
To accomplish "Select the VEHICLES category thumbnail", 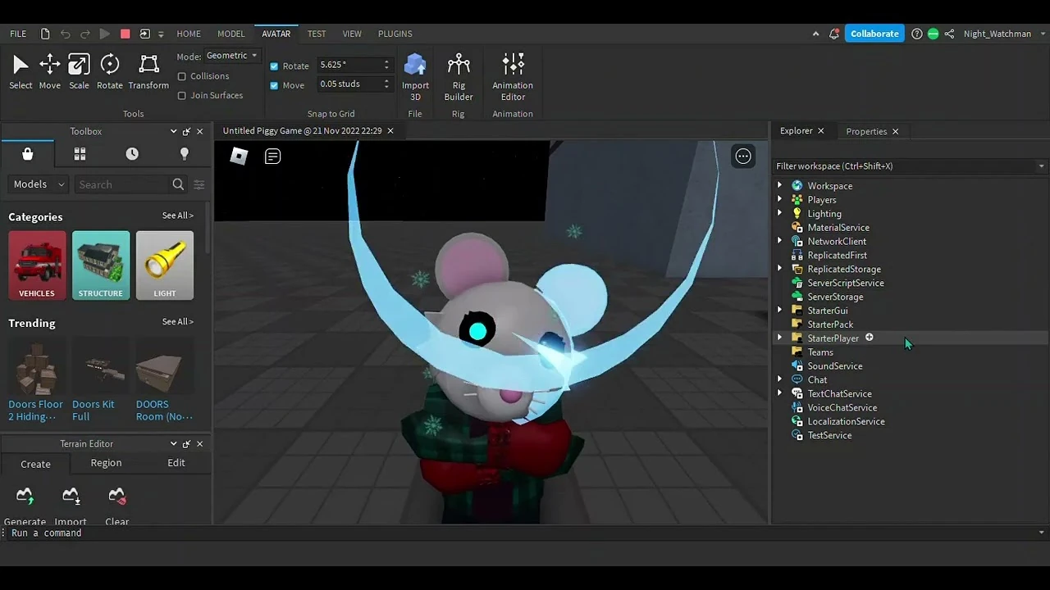I will tap(37, 265).
